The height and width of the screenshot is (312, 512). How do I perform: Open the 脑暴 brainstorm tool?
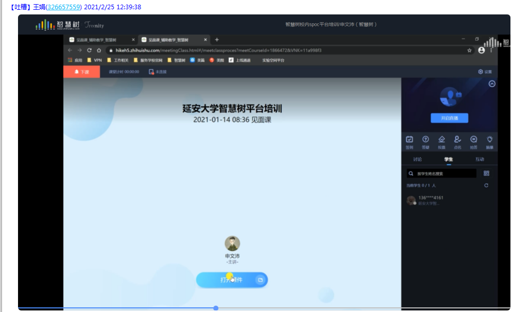pyautogui.click(x=489, y=141)
